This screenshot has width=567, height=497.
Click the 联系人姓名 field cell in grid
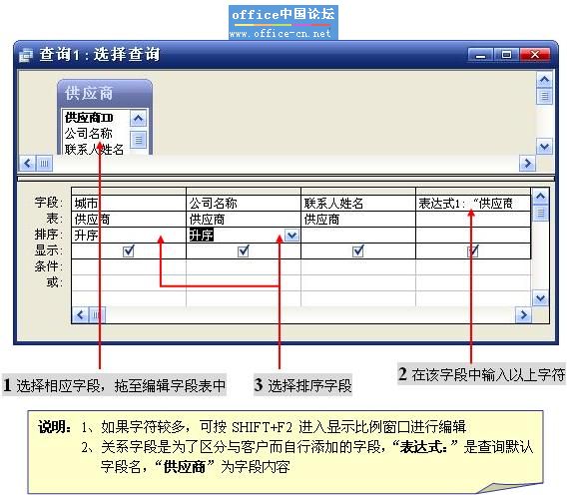pyautogui.click(x=358, y=204)
